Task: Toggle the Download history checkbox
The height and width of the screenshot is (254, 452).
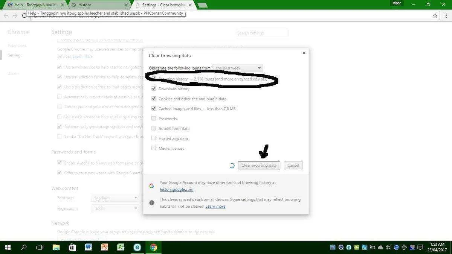Action: click(x=154, y=89)
